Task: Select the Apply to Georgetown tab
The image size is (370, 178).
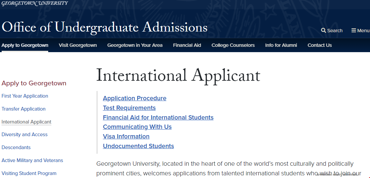Action: (x=25, y=45)
